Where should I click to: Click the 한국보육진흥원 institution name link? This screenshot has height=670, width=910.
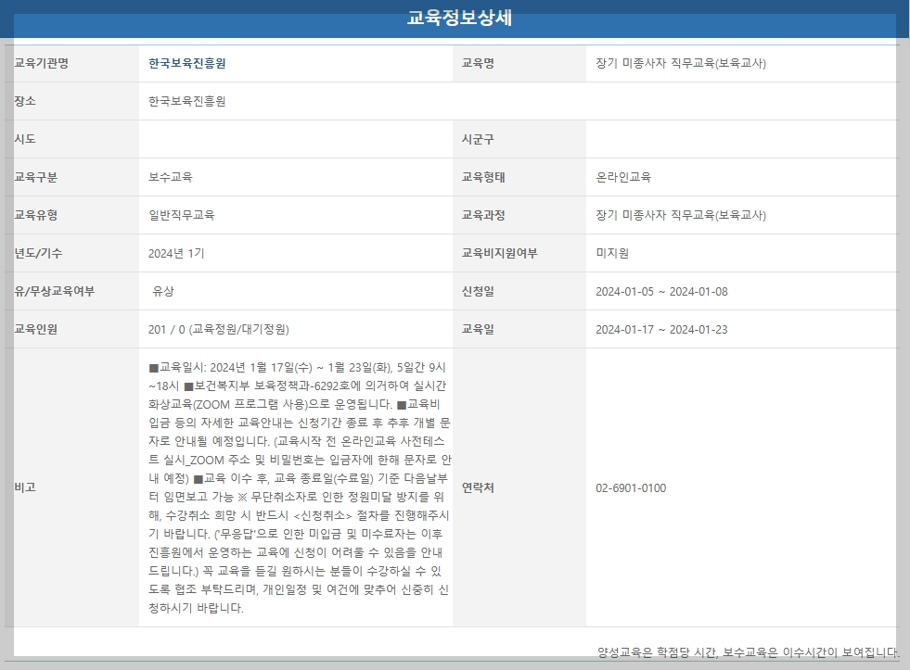click(x=181, y=63)
